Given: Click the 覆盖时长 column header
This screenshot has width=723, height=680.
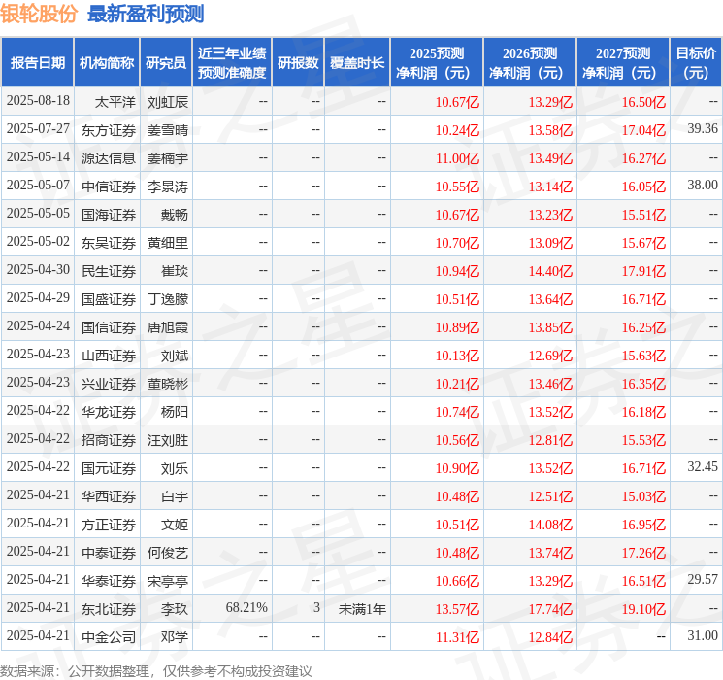Looking at the screenshot, I should [x=357, y=62].
